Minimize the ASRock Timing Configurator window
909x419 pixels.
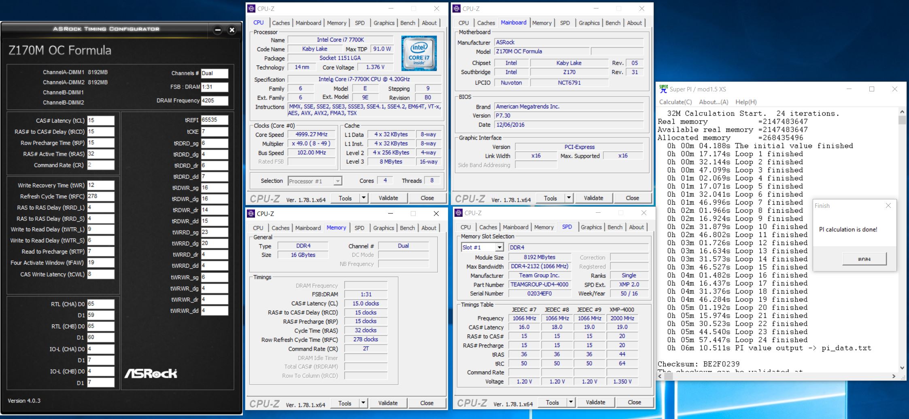[218, 30]
